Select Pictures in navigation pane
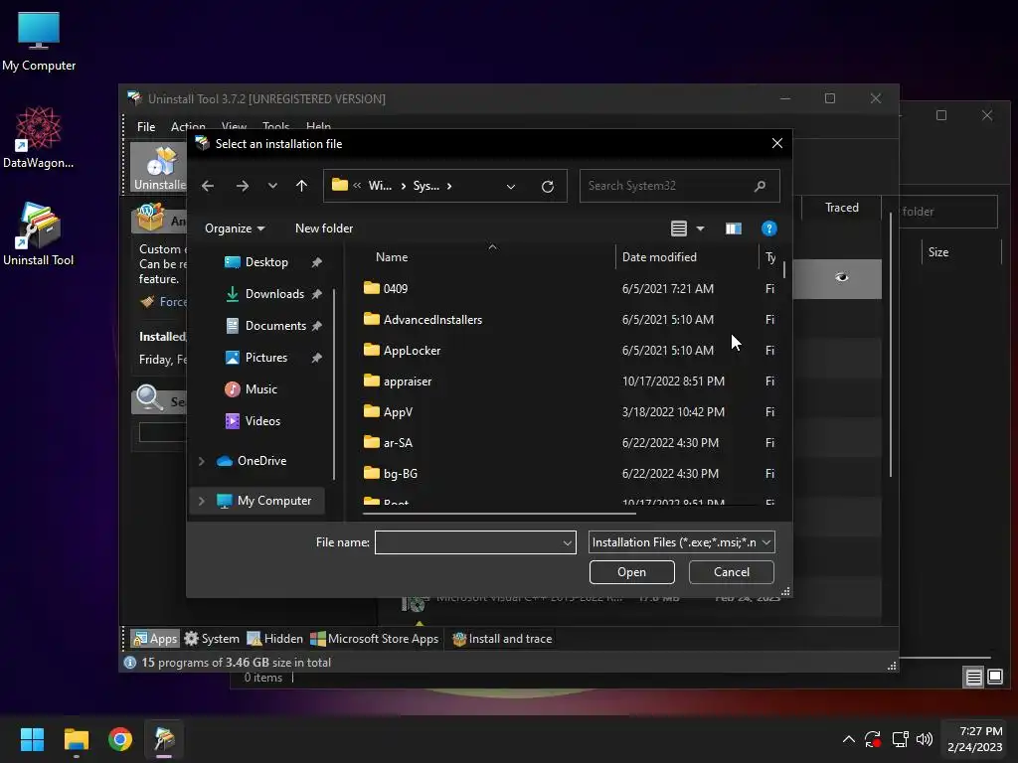 click(x=266, y=358)
